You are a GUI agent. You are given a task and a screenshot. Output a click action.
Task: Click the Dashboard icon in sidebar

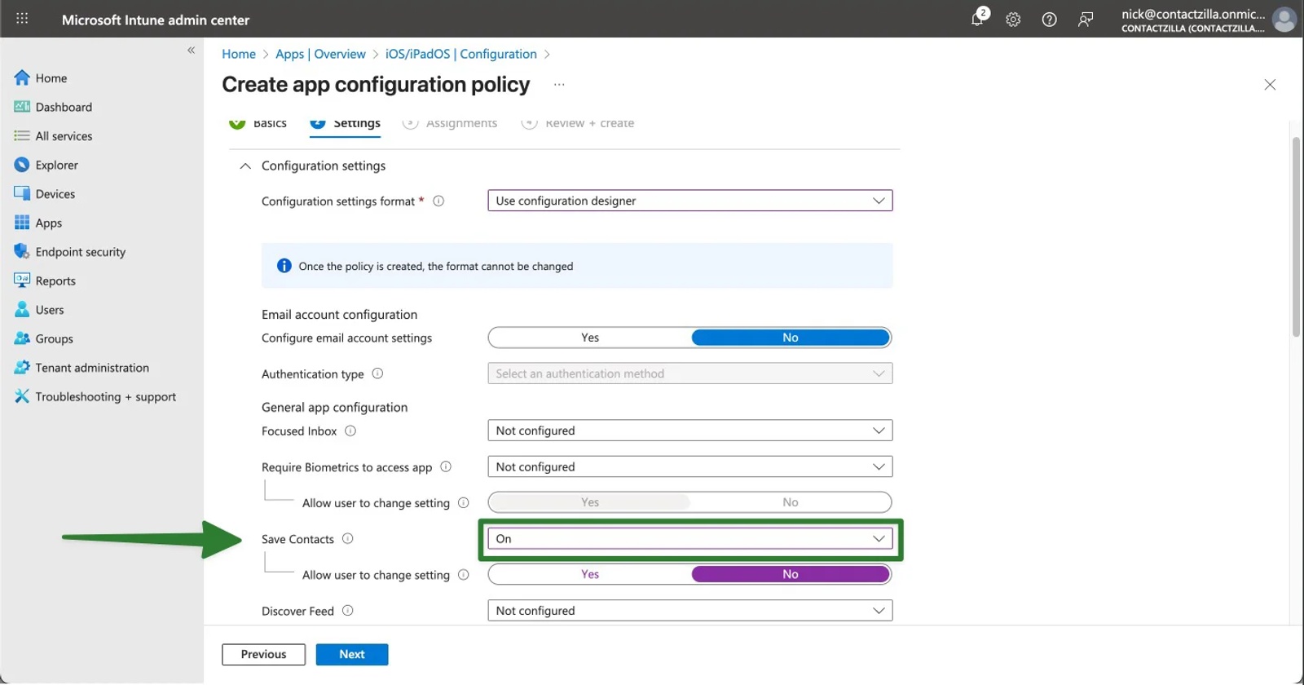pos(22,107)
